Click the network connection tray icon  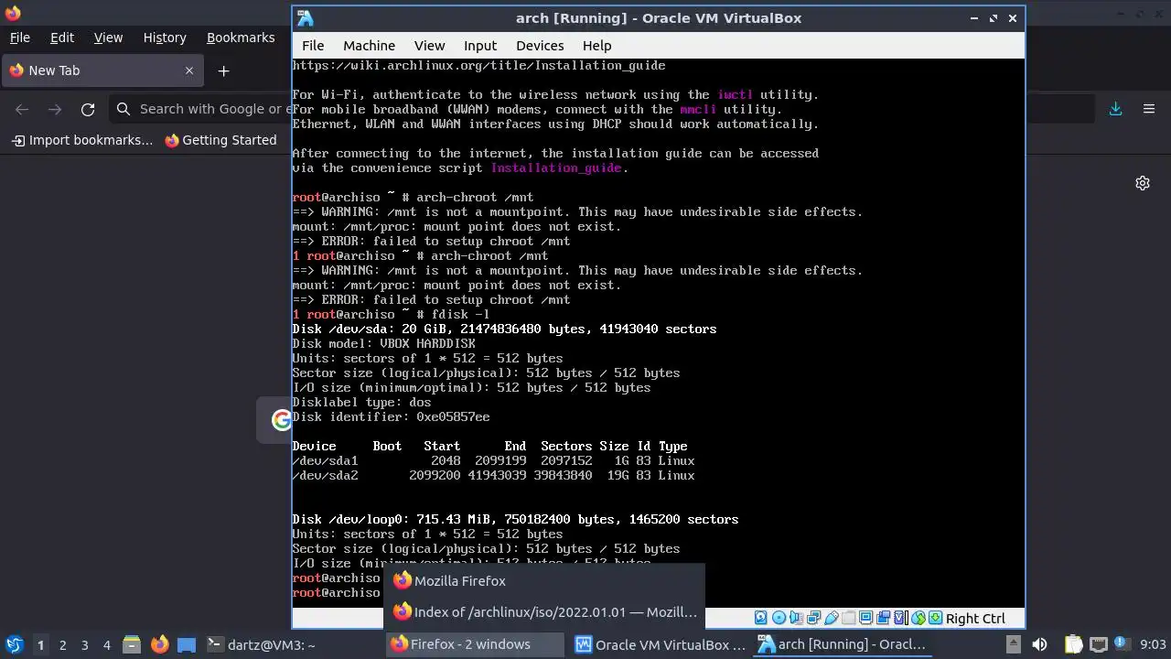1098,644
